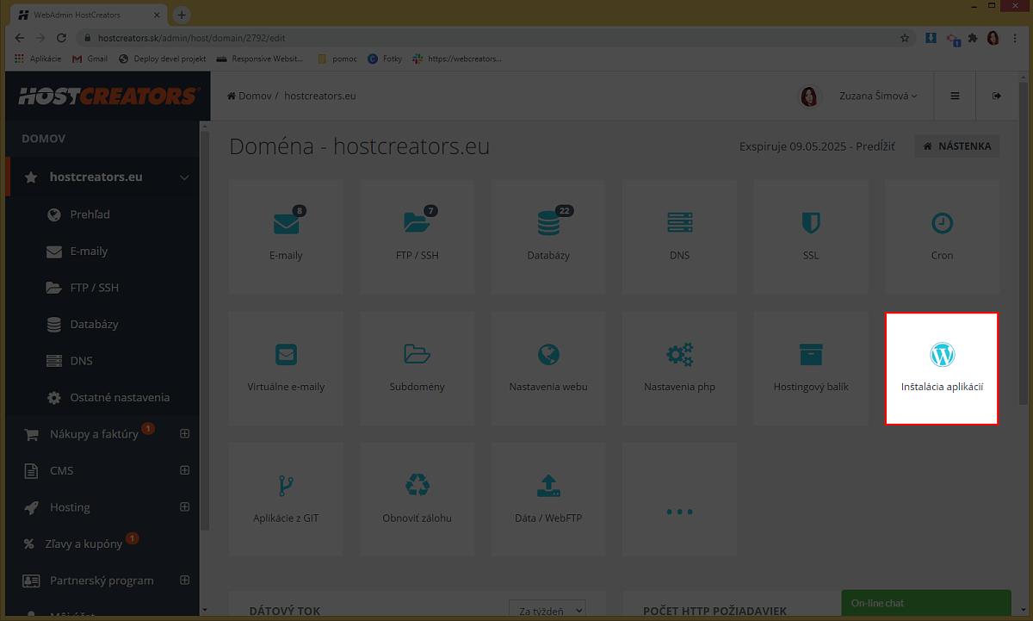Select the WebAdmin HostCreators browser tab
Viewport: 1033px width, 621px height.
(x=89, y=16)
